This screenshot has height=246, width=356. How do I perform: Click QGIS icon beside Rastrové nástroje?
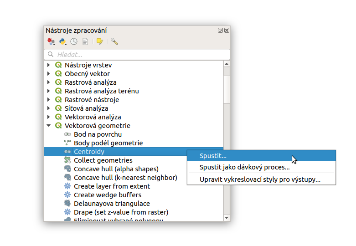[58, 100]
